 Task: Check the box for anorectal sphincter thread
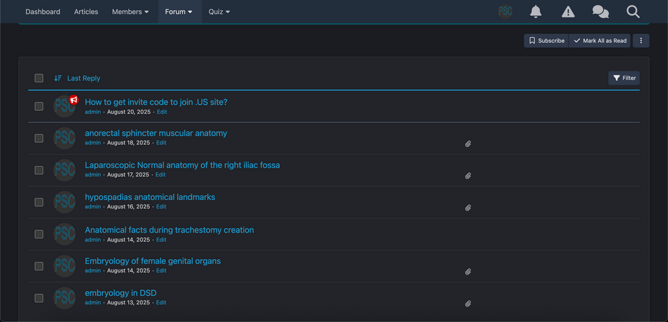point(39,138)
